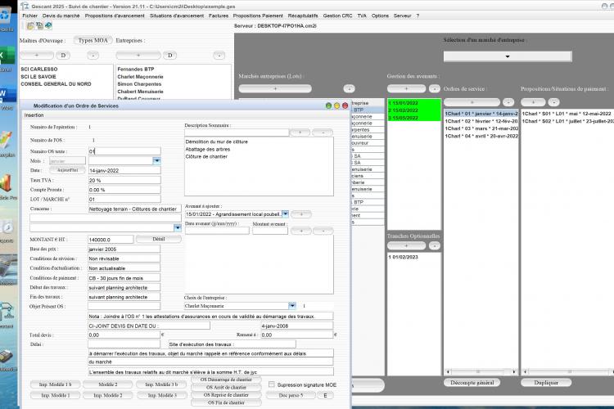Click OS Arrêt de chantier button

click(226, 387)
